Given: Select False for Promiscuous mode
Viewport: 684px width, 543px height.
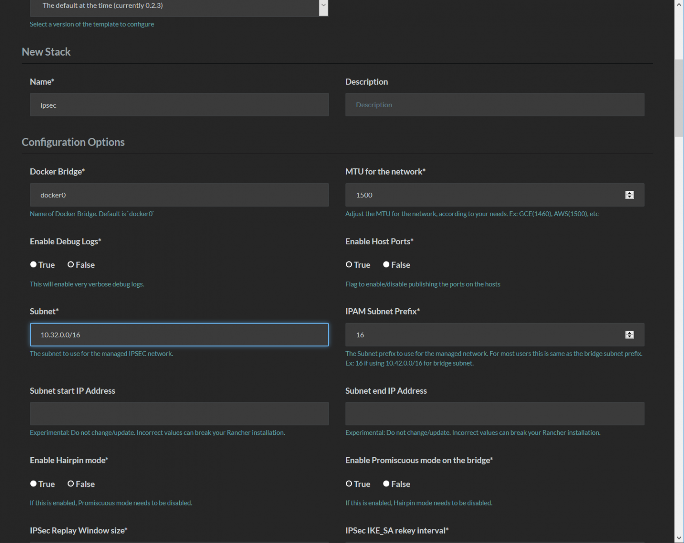Looking at the screenshot, I should coord(386,484).
